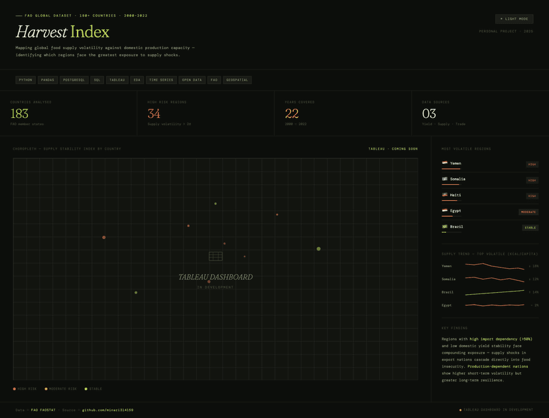The image size is (549, 418).
Task: Click the Egypt flag icon
Action: (445, 211)
